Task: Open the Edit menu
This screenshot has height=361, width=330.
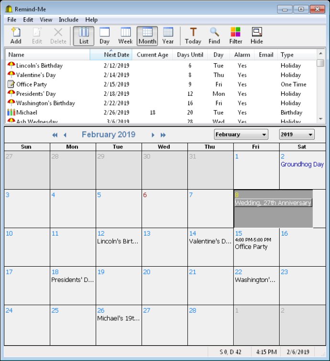Action: pyautogui.click(x=28, y=20)
